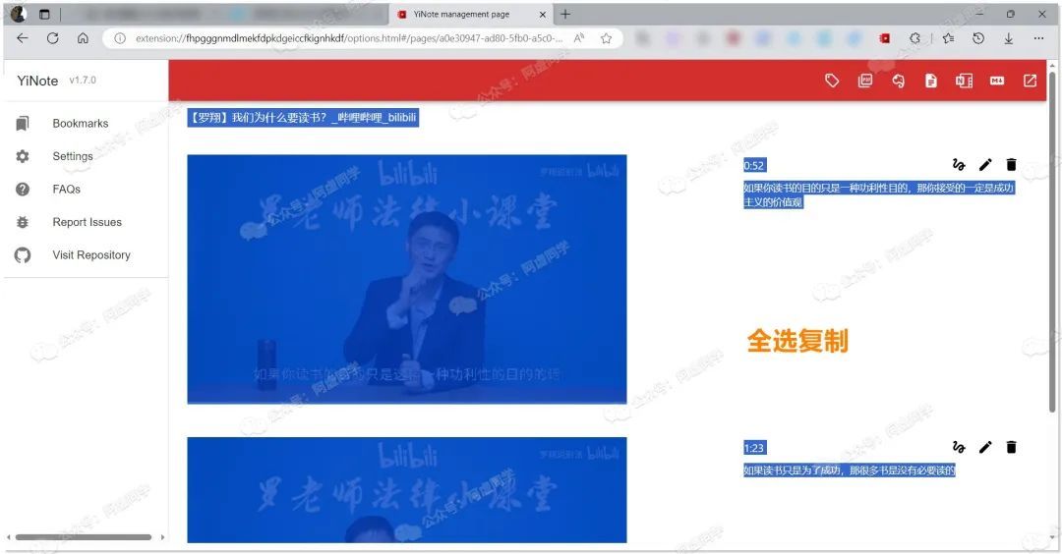Open the browser Settings and more menu
Viewport: 1062px width, 554px height.
point(1038,38)
